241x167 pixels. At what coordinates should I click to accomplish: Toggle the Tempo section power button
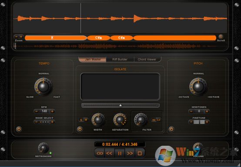pyautogui.click(x=19, y=129)
